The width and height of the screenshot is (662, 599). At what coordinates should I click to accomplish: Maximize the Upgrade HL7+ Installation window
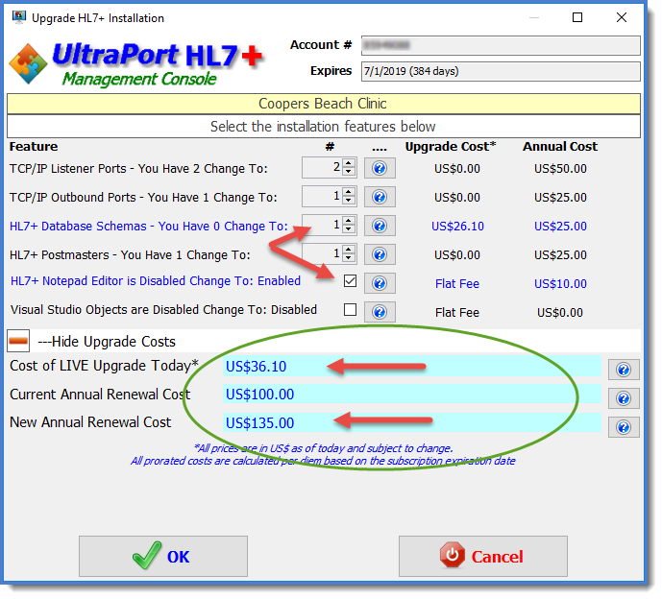(577, 17)
